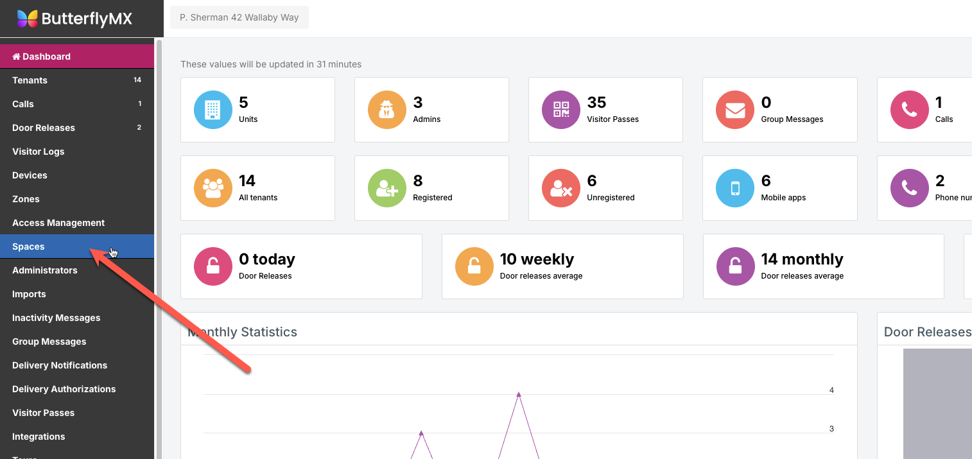Click the Mobile apps phone icon
This screenshot has height=459, width=972.
(734, 188)
